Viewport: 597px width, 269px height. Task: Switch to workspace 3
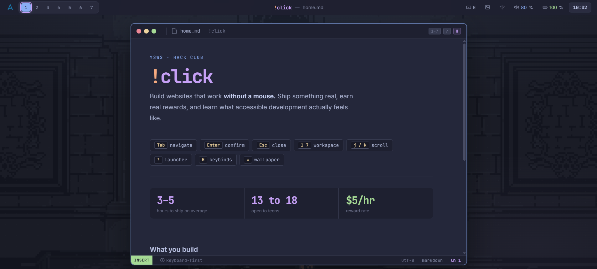pos(48,8)
